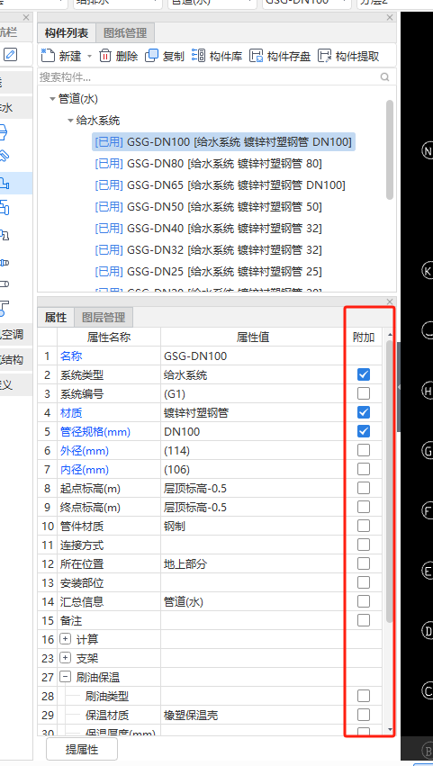This screenshot has height=766, width=433.
Task: Select the sleeve cylinder icon in the sidebar
Action: (4, 284)
